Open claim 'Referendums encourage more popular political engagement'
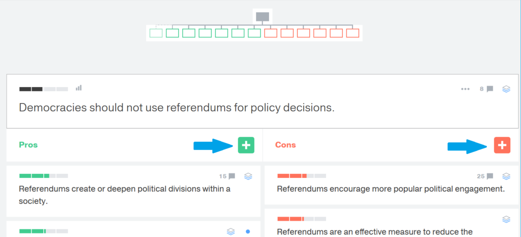Viewport: 521px width, 237px height. point(391,189)
